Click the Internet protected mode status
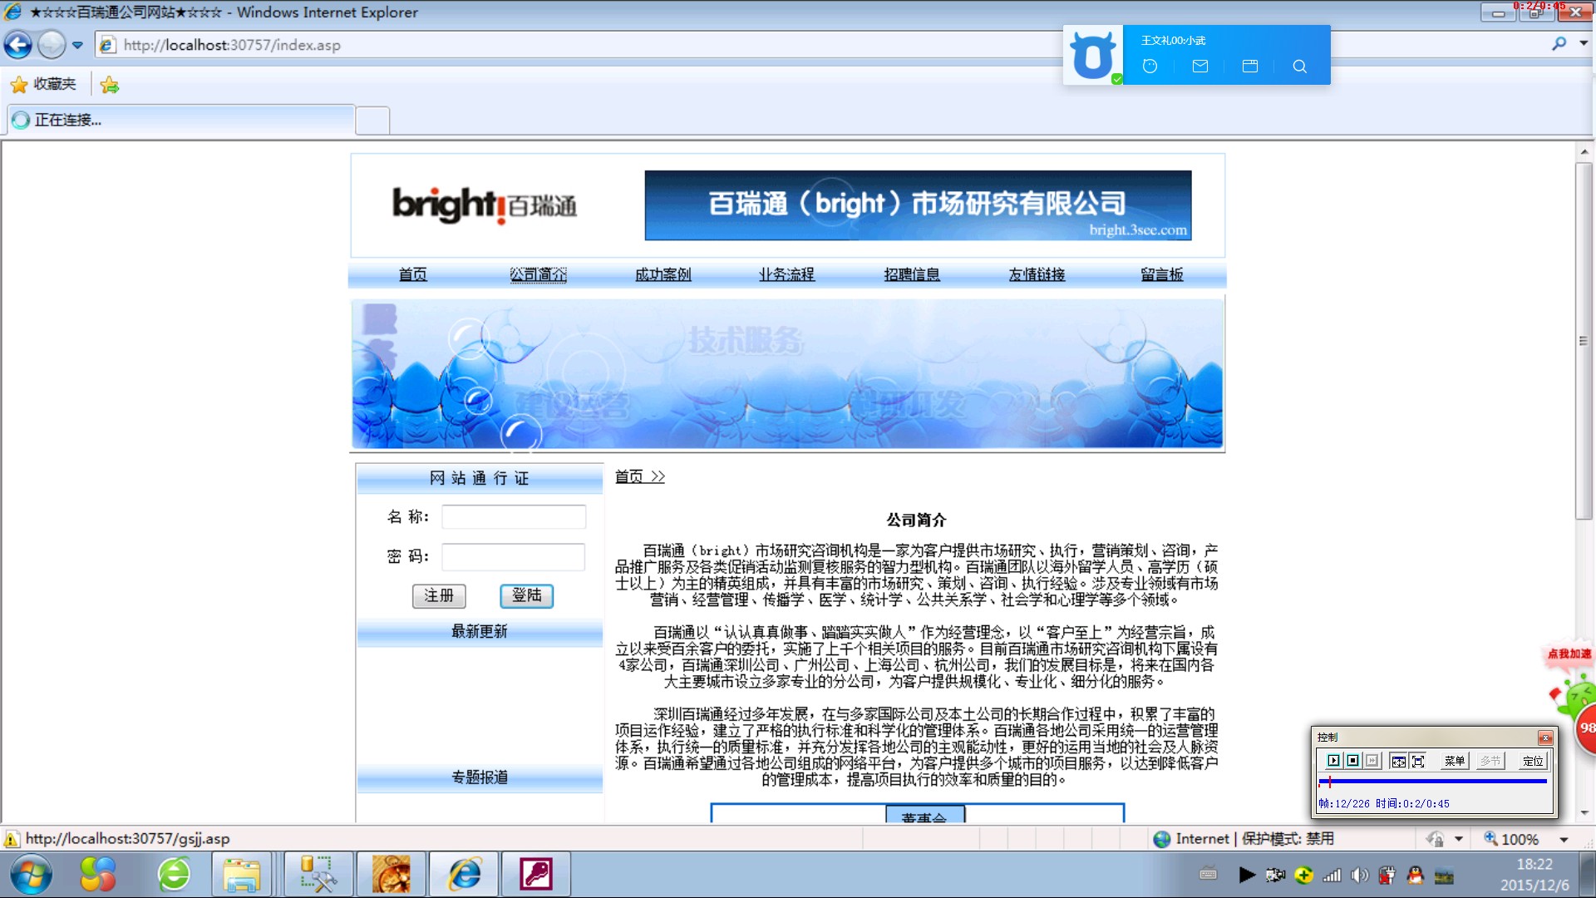 (1244, 839)
